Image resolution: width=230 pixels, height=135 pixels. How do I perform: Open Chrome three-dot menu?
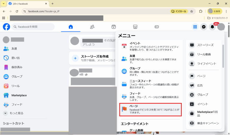pyautogui.click(x=226, y=11)
